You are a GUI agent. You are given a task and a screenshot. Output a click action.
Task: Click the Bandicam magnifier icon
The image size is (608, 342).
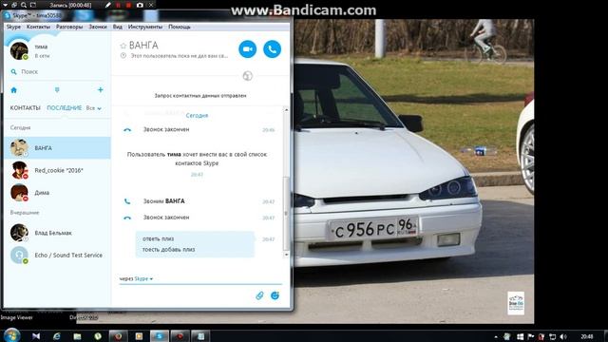tap(24, 5)
